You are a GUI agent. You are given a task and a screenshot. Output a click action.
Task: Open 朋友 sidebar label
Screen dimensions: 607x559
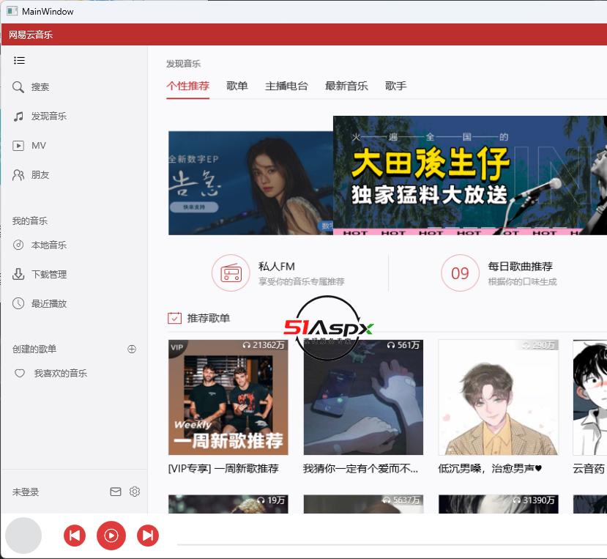(40, 175)
